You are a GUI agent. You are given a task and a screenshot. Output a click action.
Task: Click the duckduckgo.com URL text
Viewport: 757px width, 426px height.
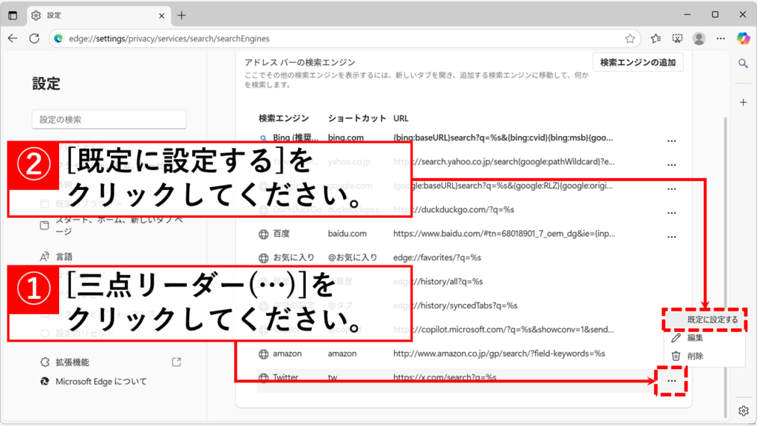(453, 209)
